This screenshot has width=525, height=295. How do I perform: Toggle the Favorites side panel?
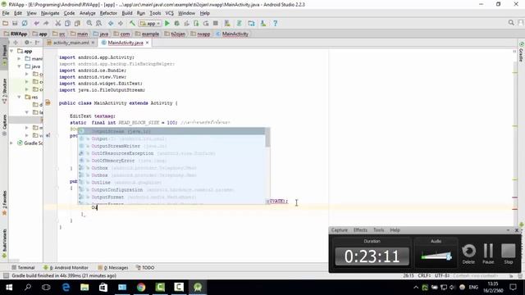4,202
